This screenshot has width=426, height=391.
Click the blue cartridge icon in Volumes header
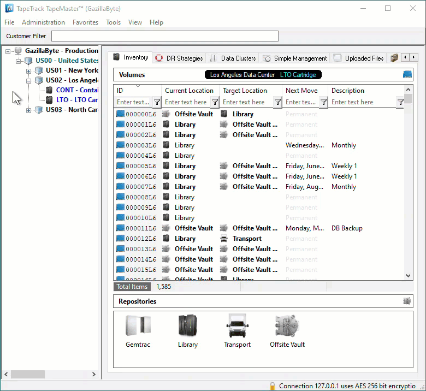pyautogui.click(x=407, y=74)
